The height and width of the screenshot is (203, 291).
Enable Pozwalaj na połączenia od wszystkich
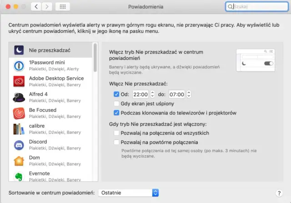pyautogui.click(x=116, y=133)
